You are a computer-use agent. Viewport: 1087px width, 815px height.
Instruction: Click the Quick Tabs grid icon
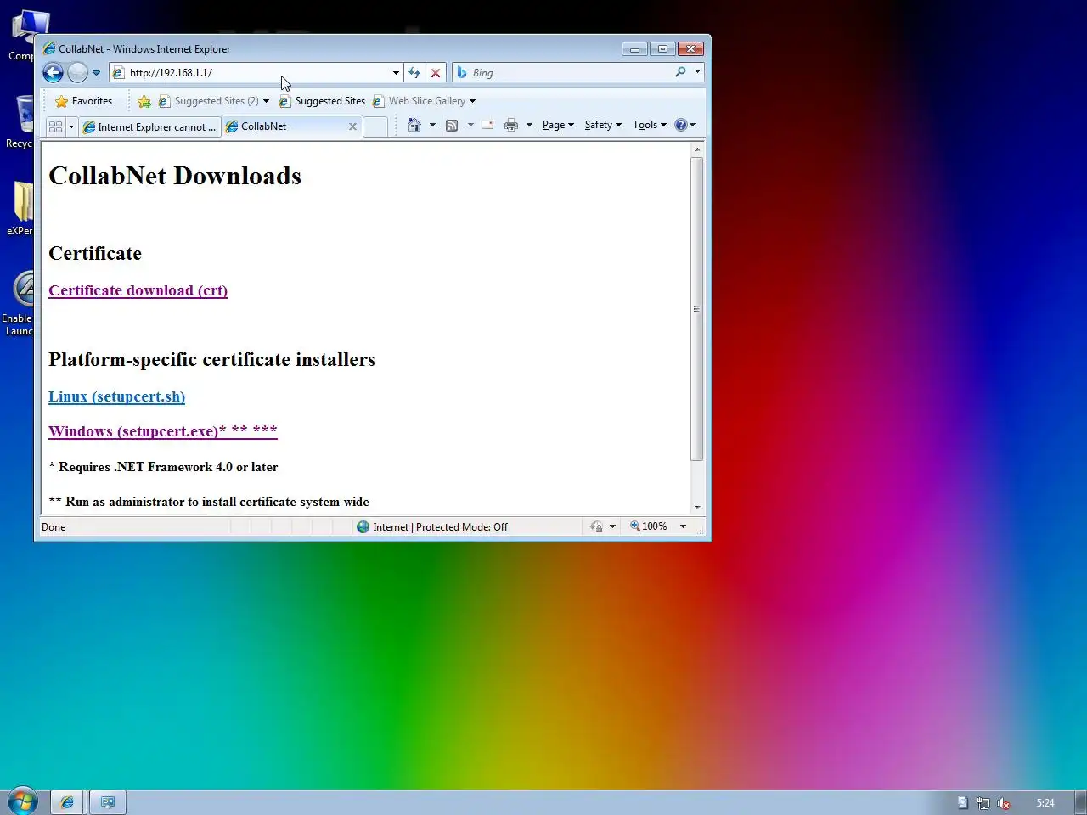click(55, 126)
